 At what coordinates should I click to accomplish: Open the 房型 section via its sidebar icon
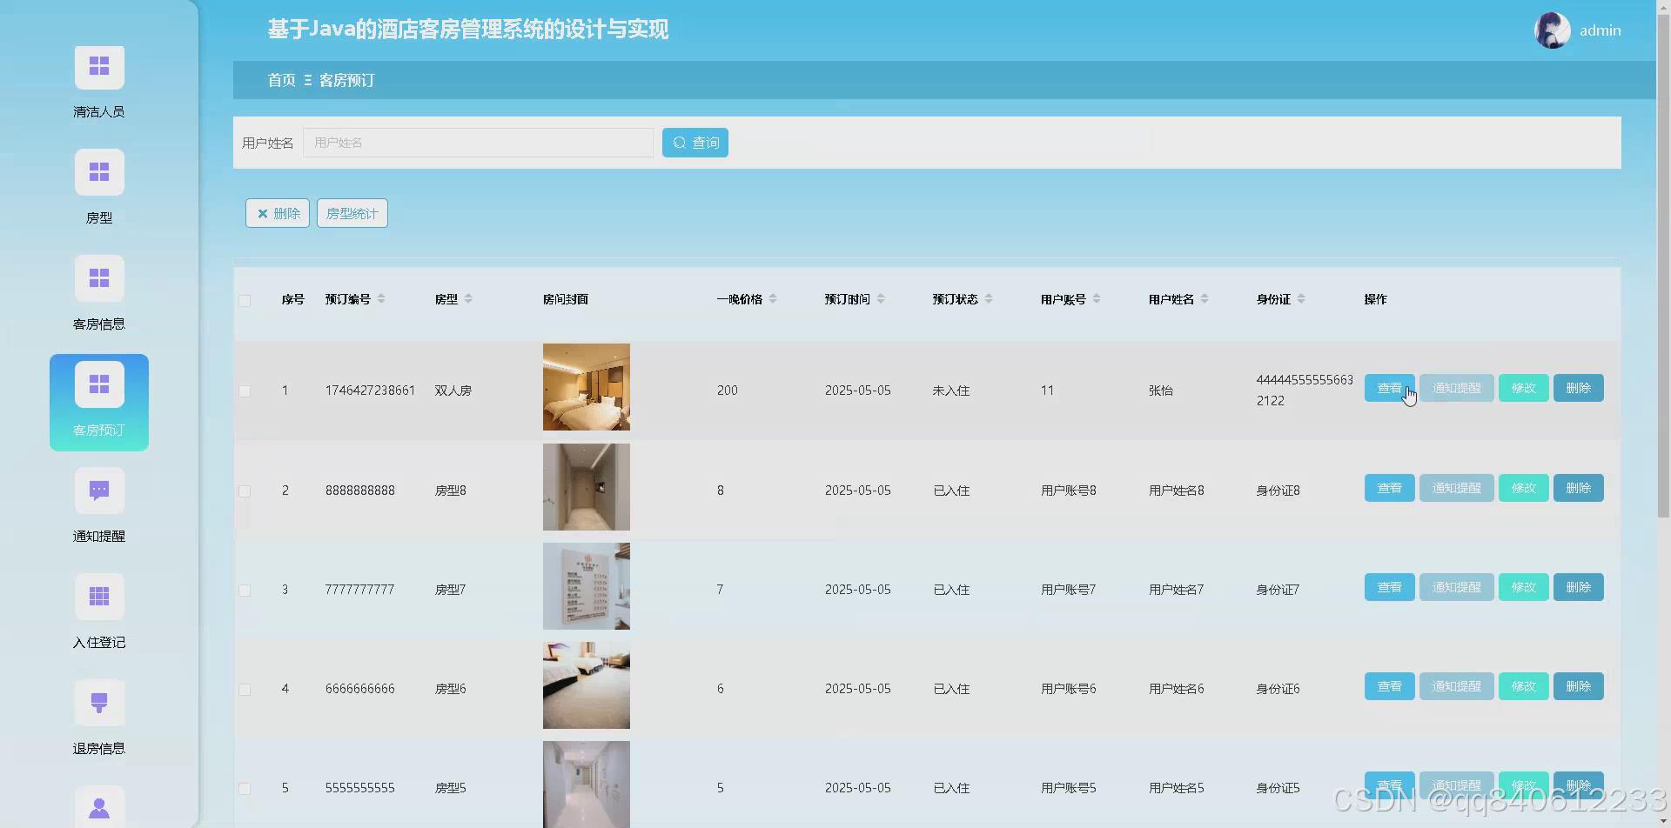pyautogui.click(x=98, y=172)
